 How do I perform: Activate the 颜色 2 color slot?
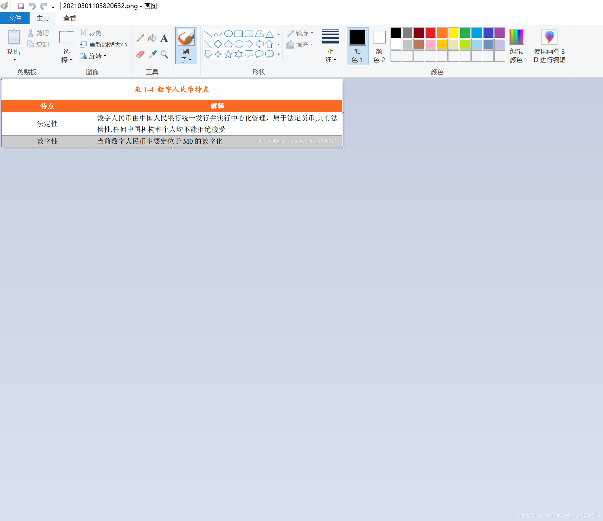tap(379, 46)
